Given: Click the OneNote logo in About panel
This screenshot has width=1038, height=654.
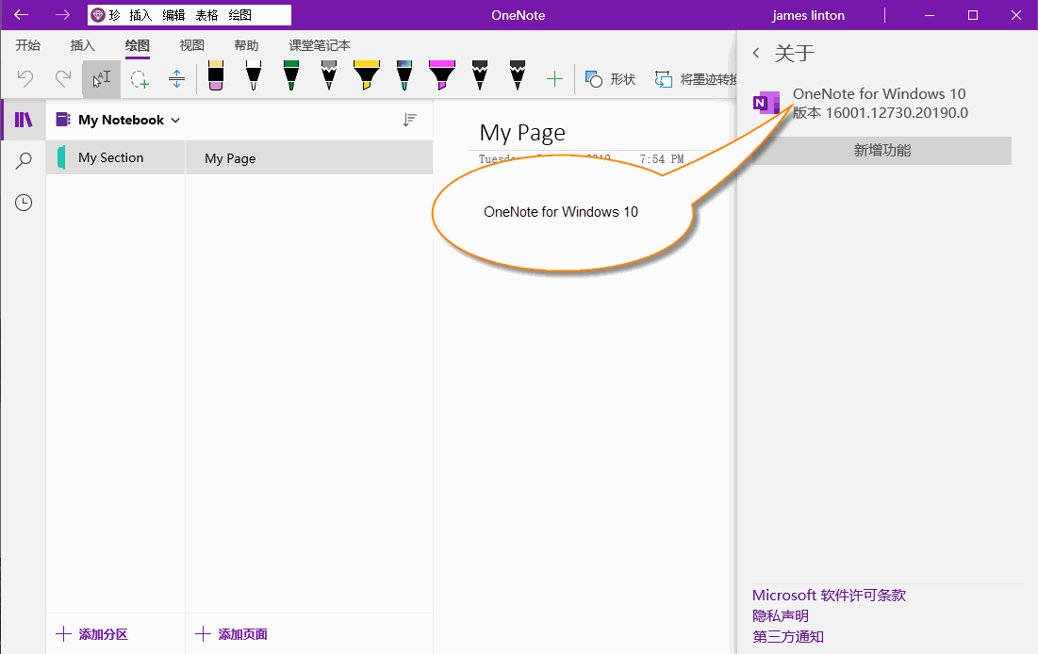Looking at the screenshot, I should [x=766, y=103].
